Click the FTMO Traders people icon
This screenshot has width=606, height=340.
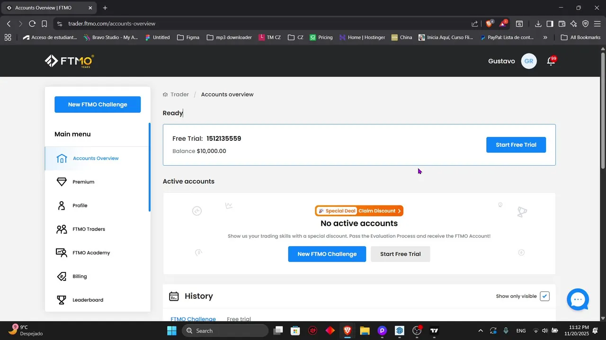tap(62, 229)
